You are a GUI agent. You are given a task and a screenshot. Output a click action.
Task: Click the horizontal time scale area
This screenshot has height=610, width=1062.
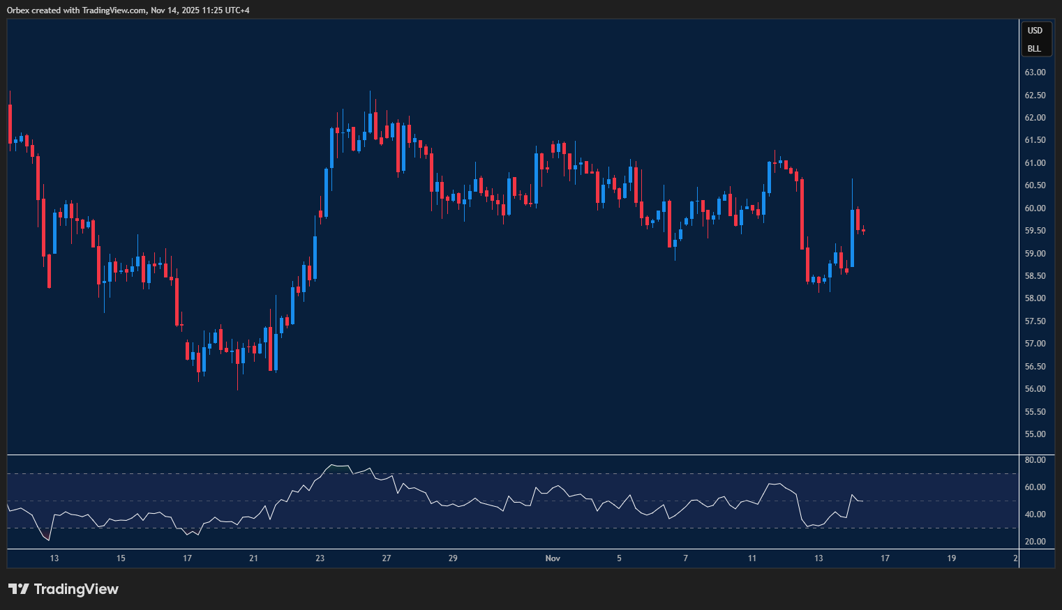click(x=488, y=558)
